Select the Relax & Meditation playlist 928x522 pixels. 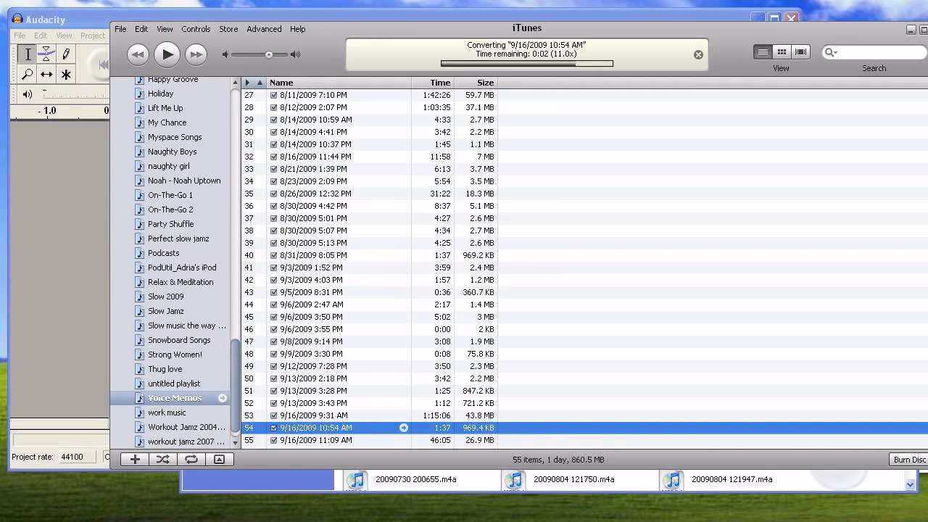click(181, 282)
